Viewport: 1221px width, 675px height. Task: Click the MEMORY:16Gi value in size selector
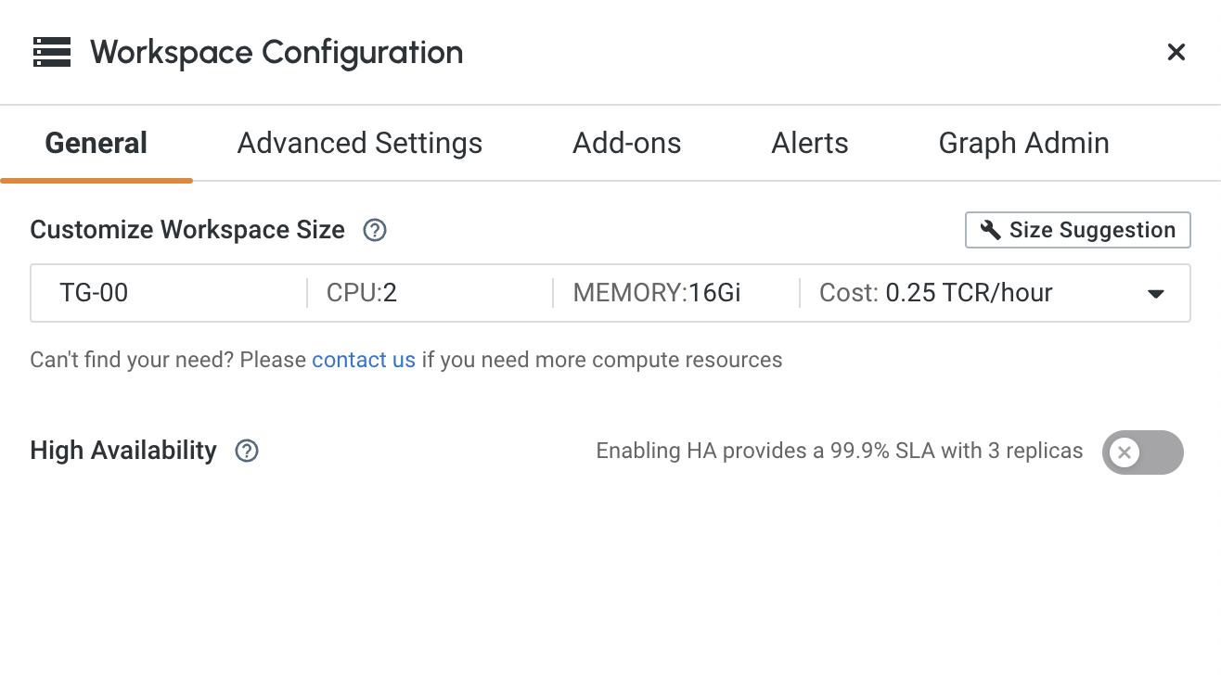point(657,293)
